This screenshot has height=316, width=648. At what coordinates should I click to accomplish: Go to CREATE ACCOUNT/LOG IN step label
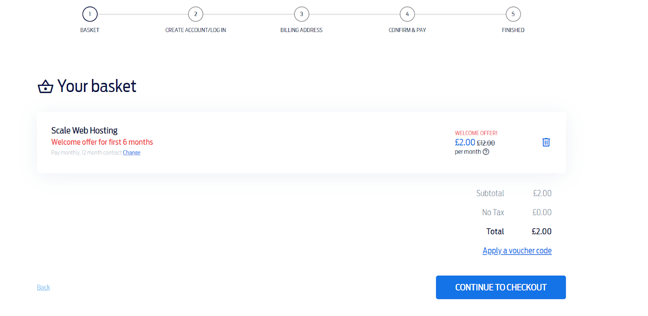[196, 30]
